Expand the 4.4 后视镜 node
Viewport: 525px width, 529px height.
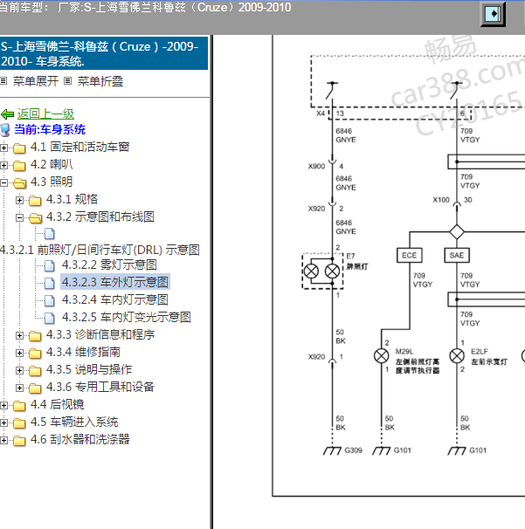[x=3, y=406]
